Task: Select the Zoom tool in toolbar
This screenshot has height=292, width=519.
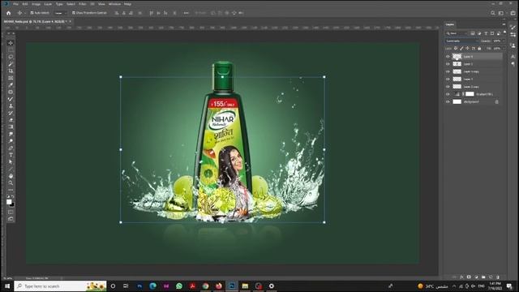Action: (11, 182)
